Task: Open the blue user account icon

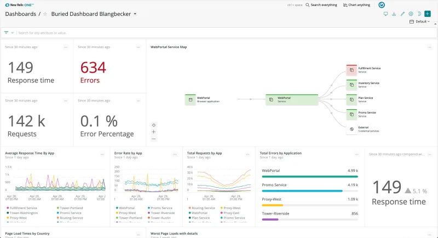Action: click(381, 5)
